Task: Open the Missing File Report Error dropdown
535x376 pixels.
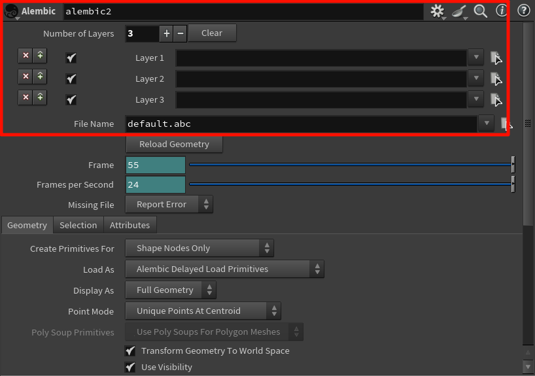Action: (169, 205)
